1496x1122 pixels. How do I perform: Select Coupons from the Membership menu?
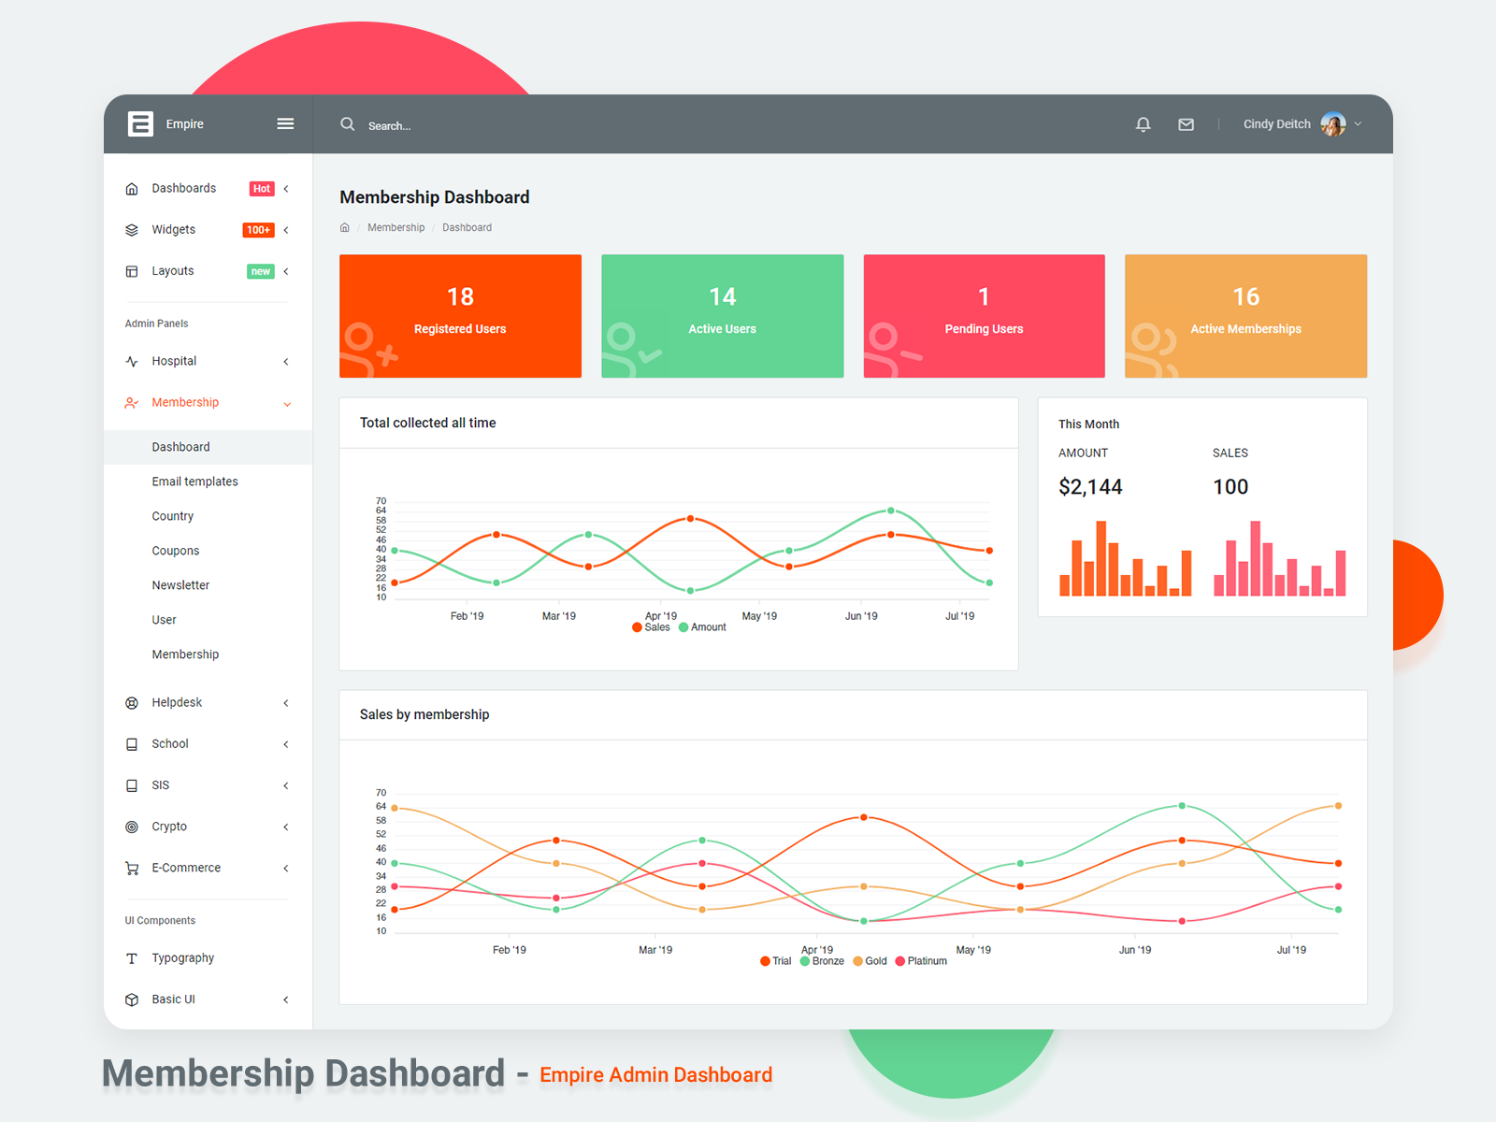(176, 550)
